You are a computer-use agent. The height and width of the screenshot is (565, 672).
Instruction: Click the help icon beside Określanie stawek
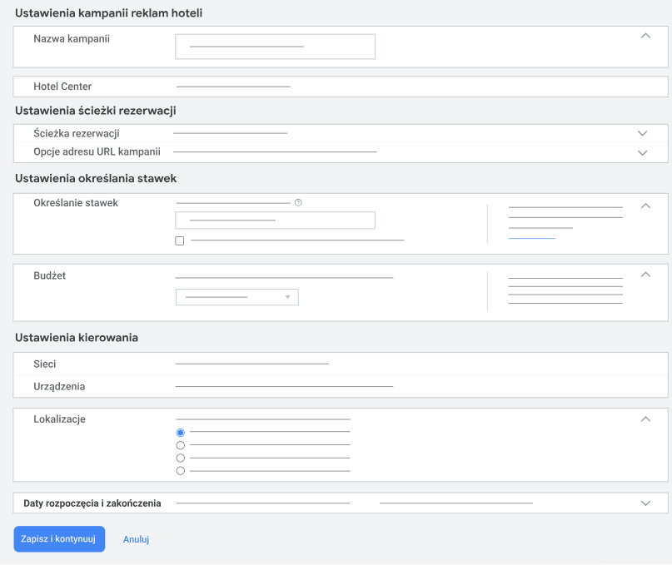point(298,202)
